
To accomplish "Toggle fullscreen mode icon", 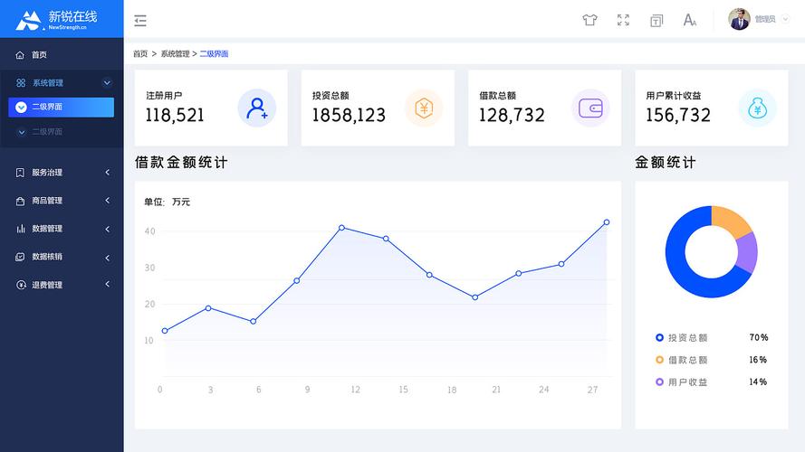I will point(623,20).
